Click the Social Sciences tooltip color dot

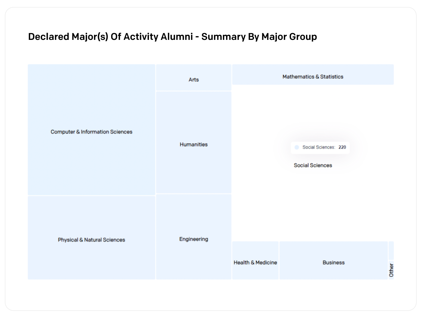297,147
